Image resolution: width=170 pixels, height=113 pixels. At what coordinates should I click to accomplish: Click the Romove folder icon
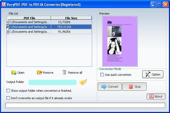click(39, 72)
